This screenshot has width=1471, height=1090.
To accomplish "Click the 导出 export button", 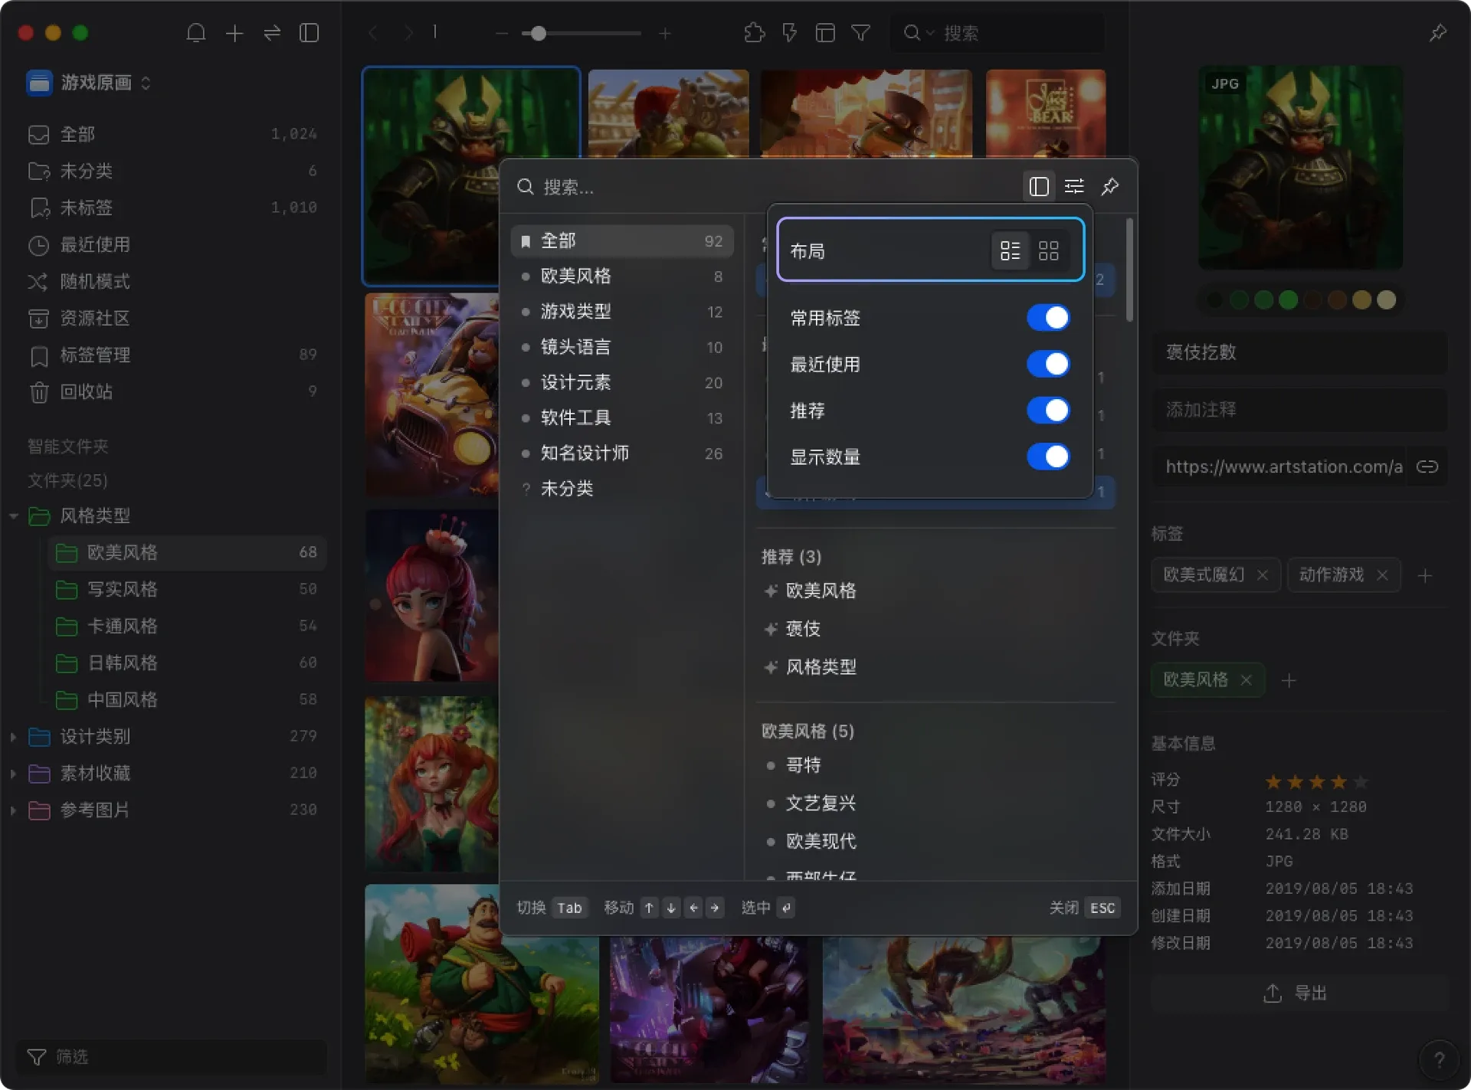I will (1299, 993).
